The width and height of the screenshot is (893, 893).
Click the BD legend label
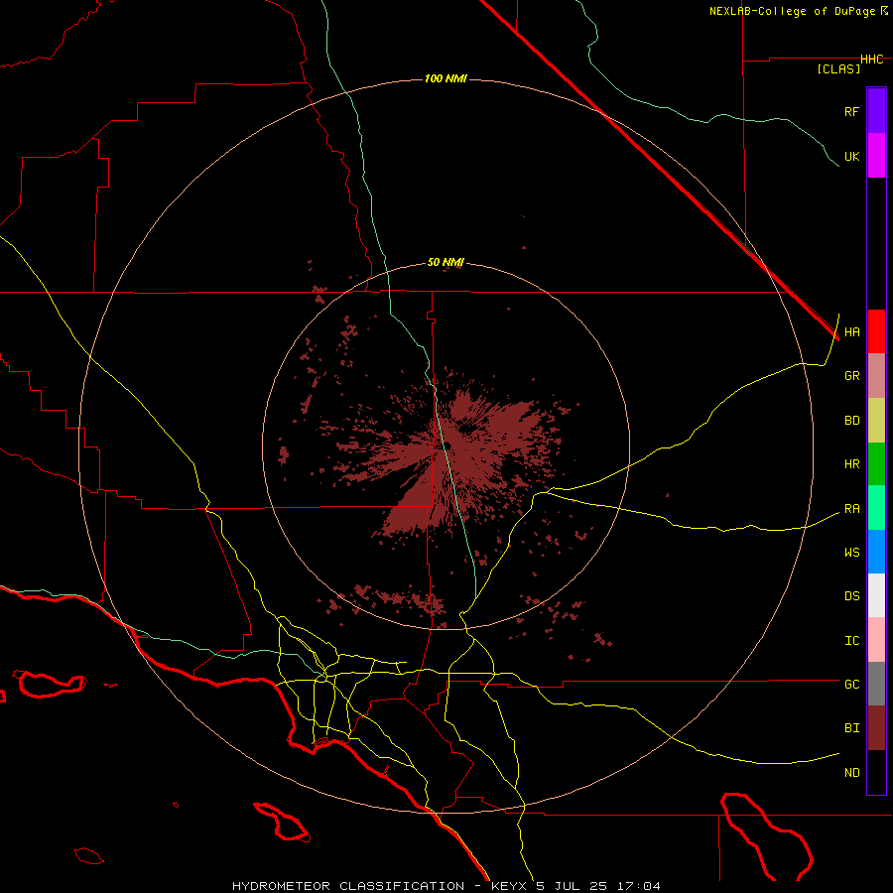[x=851, y=421]
